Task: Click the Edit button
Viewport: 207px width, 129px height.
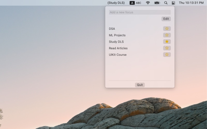Action: pos(166,19)
